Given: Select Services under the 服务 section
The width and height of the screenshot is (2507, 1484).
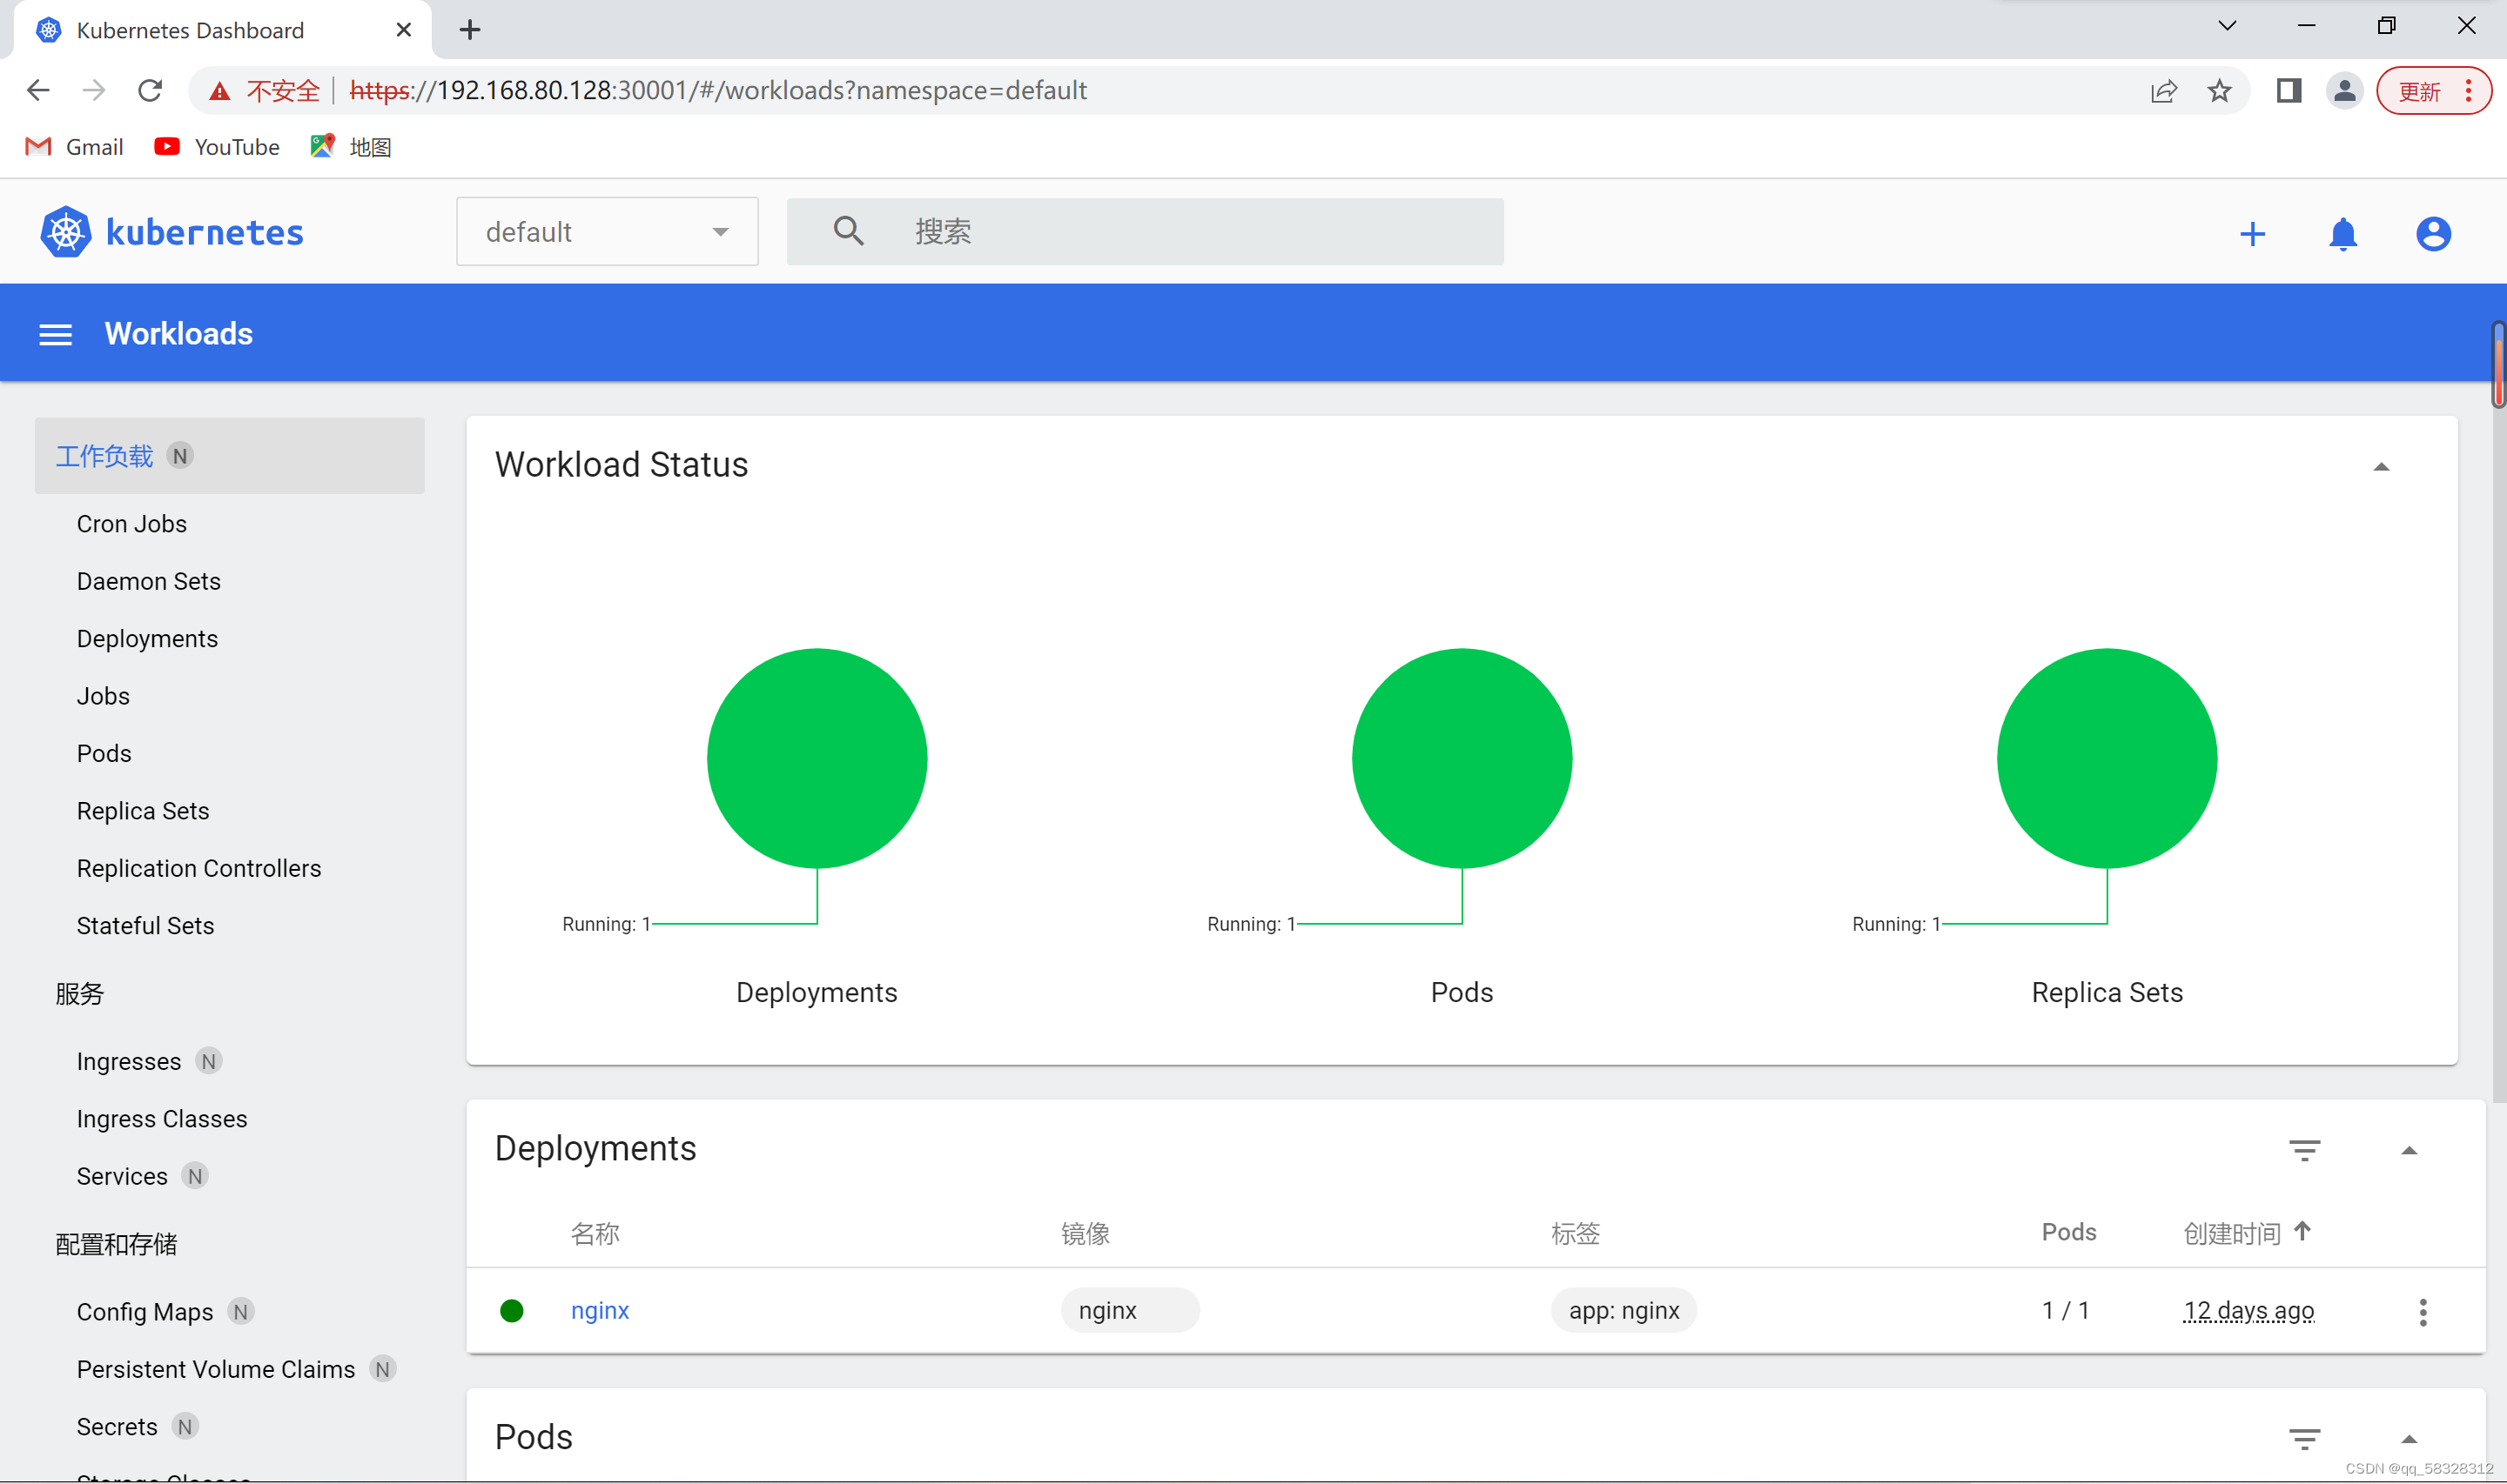Looking at the screenshot, I should point(120,1176).
